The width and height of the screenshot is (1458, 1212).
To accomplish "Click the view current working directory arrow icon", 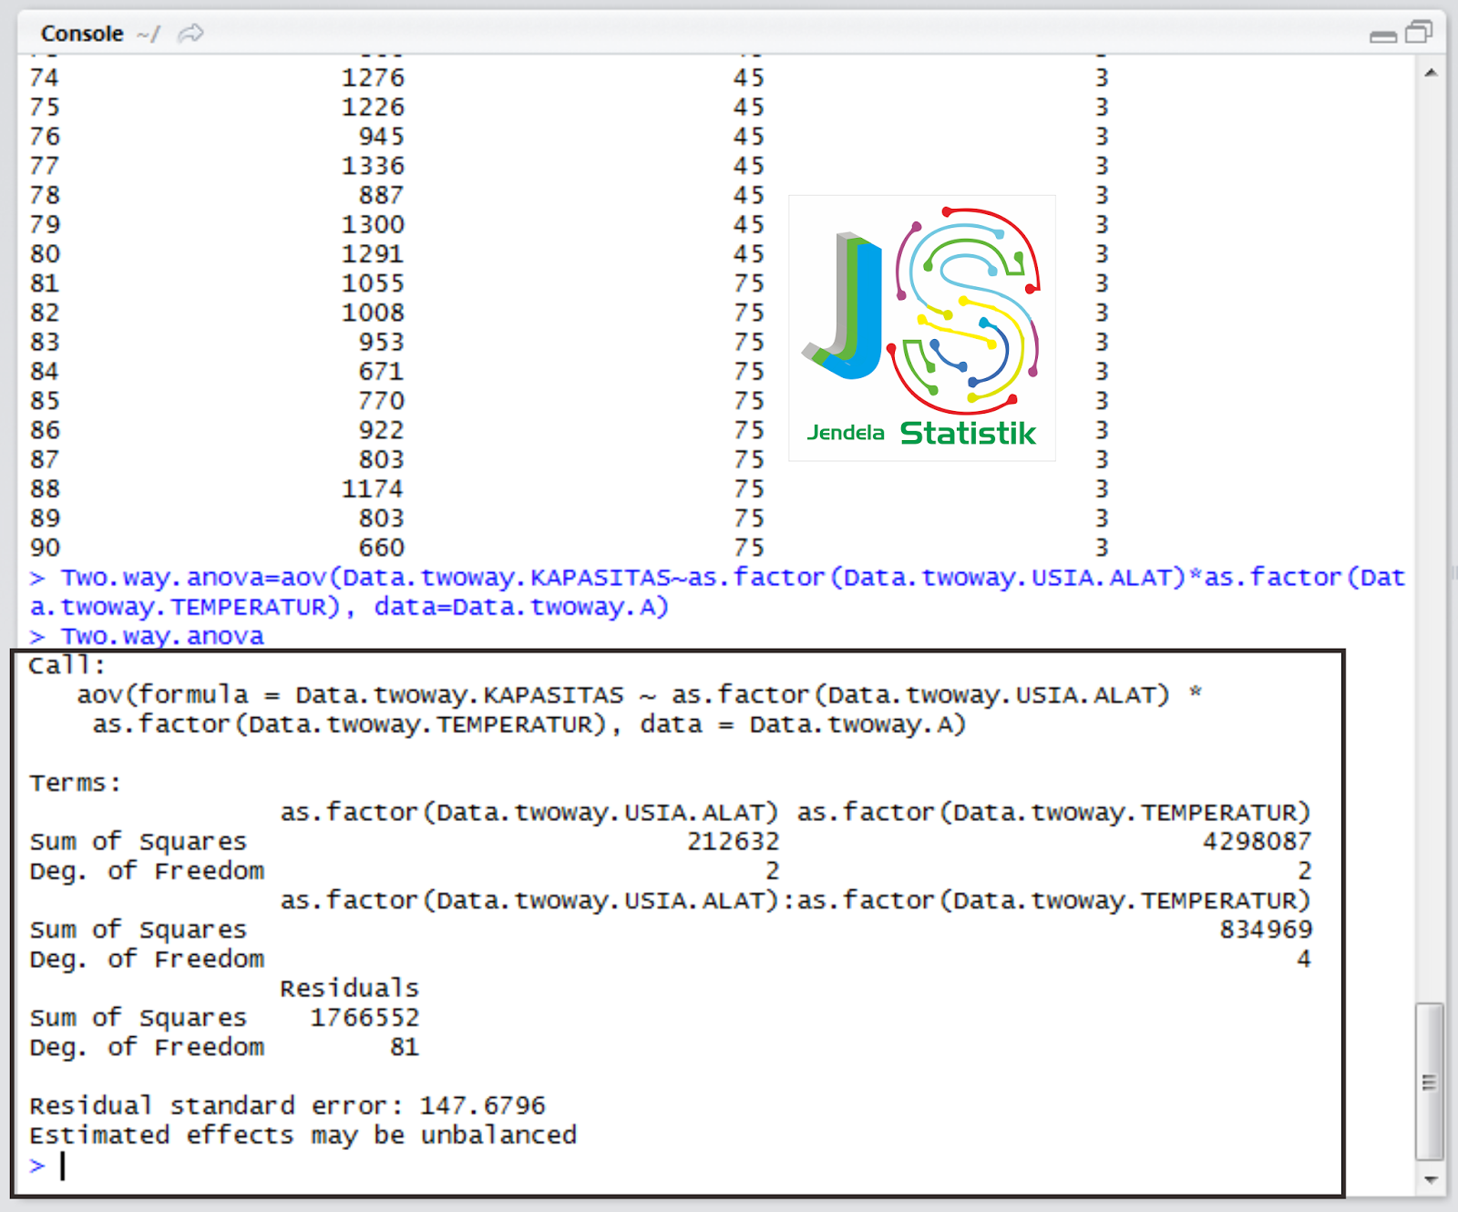I will [x=190, y=34].
